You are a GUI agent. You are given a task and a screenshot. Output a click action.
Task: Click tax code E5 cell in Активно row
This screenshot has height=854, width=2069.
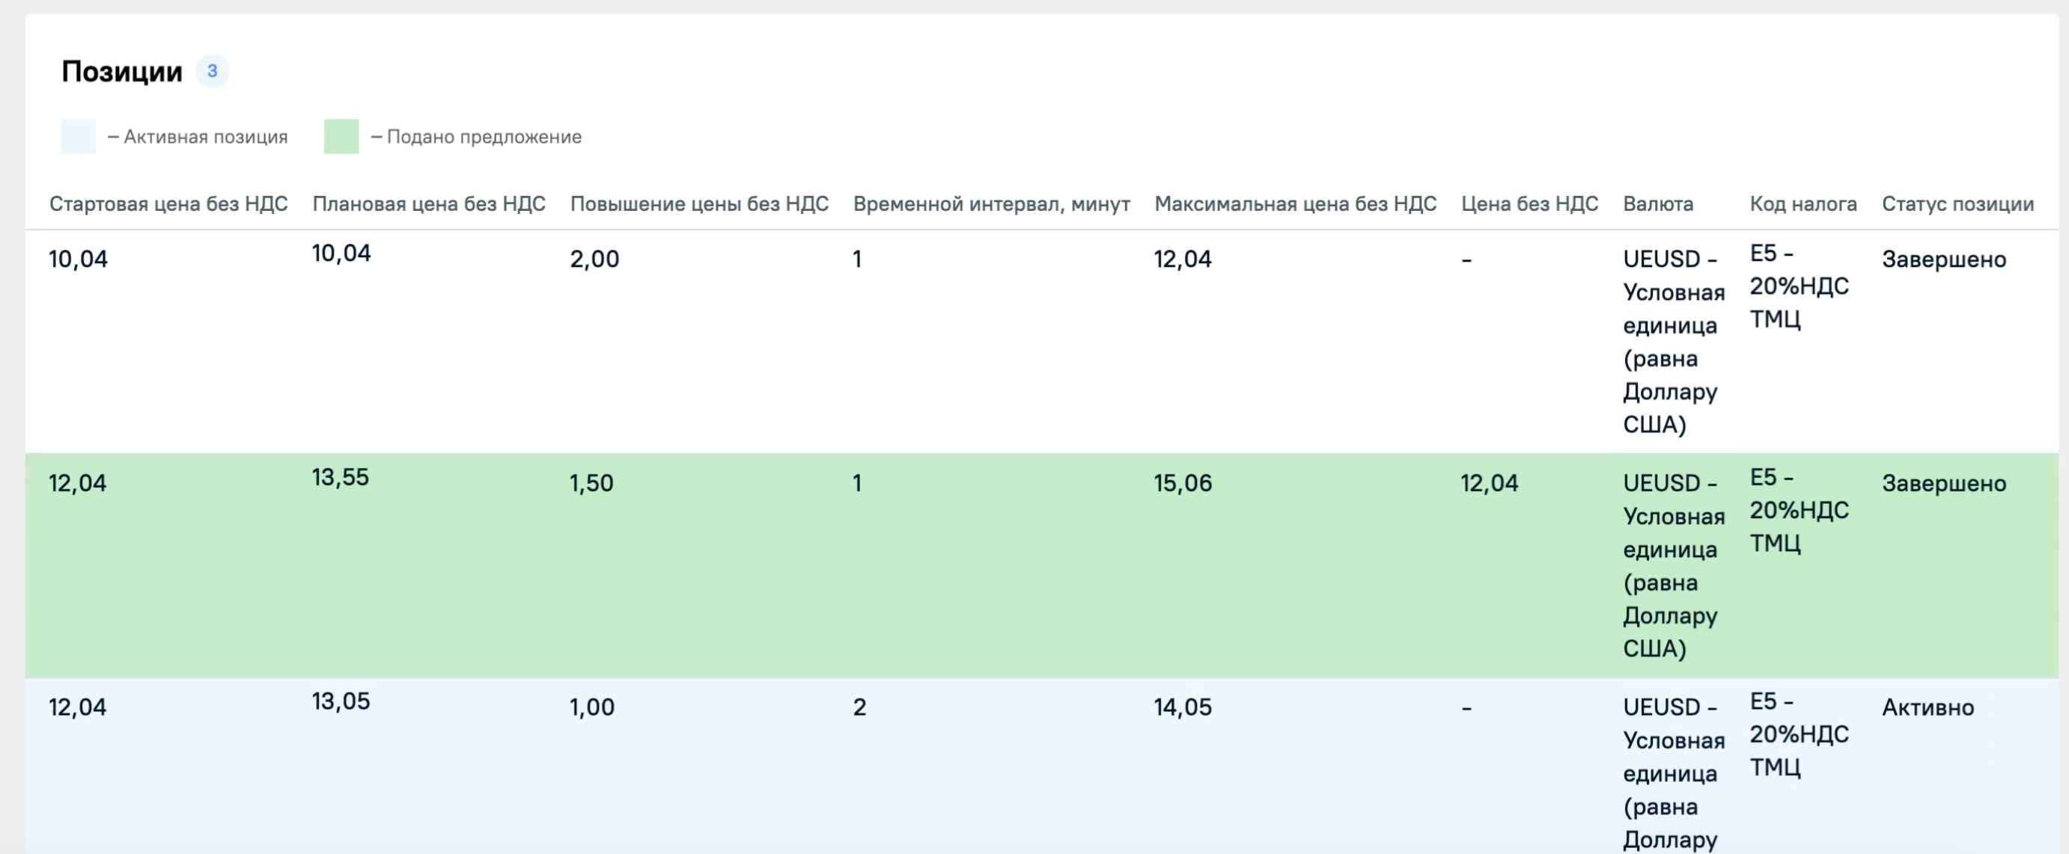(x=1800, y=734)
